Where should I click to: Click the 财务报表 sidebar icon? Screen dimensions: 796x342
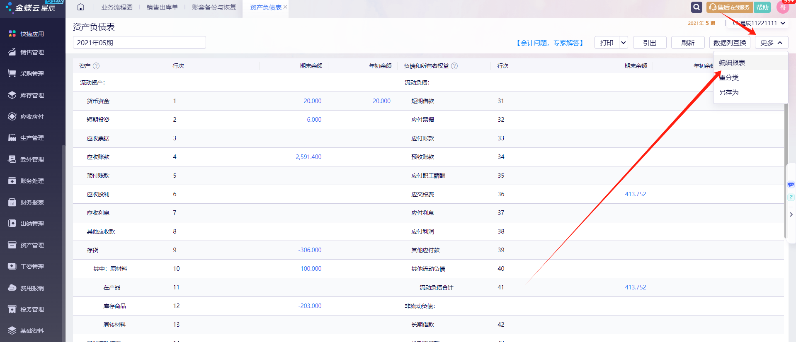tap(12, 202)
